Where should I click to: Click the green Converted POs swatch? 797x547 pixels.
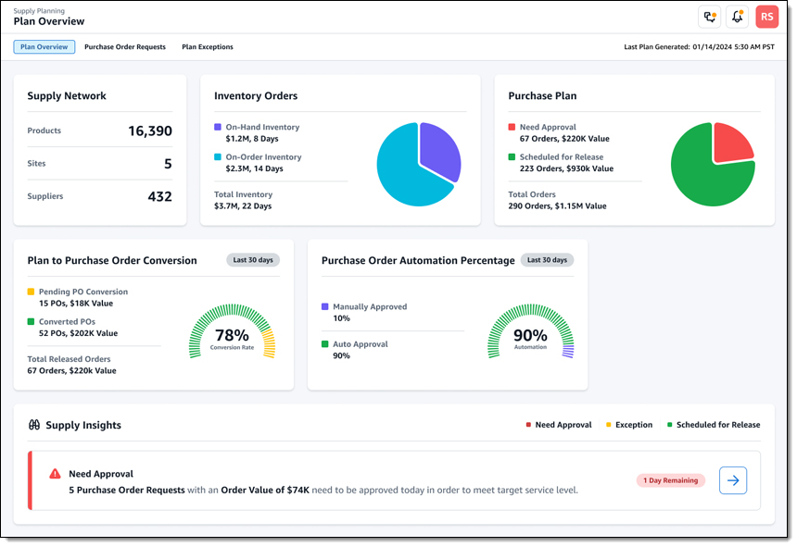(x=31, y=321)
